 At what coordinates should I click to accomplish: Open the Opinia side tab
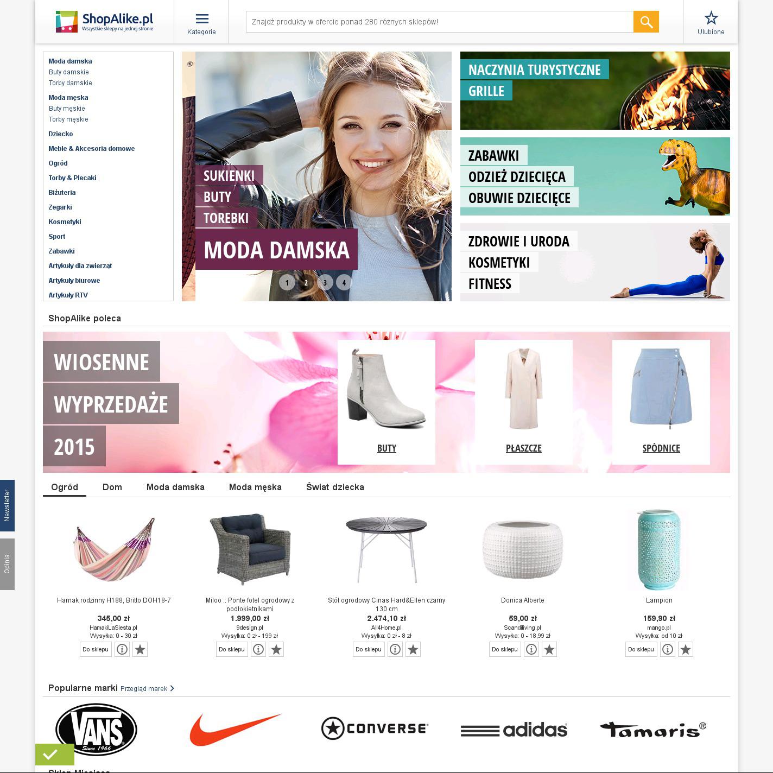pyautogui.click(x=7, y=564)
